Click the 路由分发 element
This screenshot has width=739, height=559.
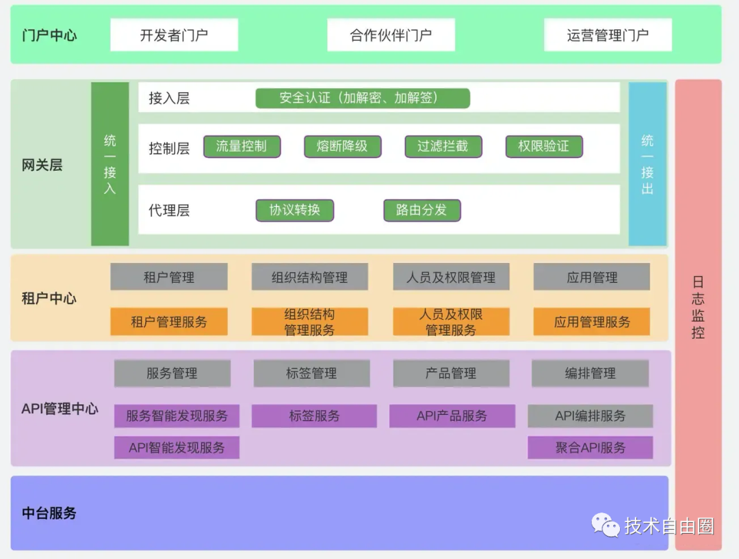point(422,210)
